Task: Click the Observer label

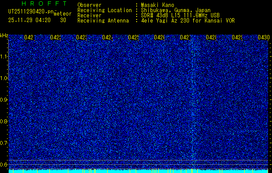Action: 90,5
